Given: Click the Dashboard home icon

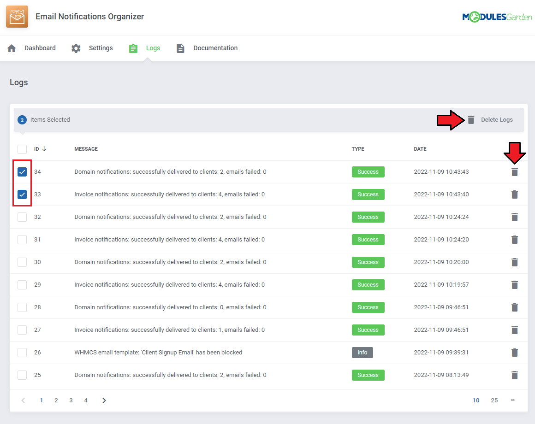Looking at the screenshot, I should coord(12,48).
